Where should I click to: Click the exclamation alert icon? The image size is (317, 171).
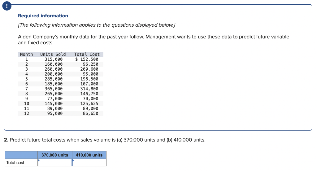click(x=7, y=6)
